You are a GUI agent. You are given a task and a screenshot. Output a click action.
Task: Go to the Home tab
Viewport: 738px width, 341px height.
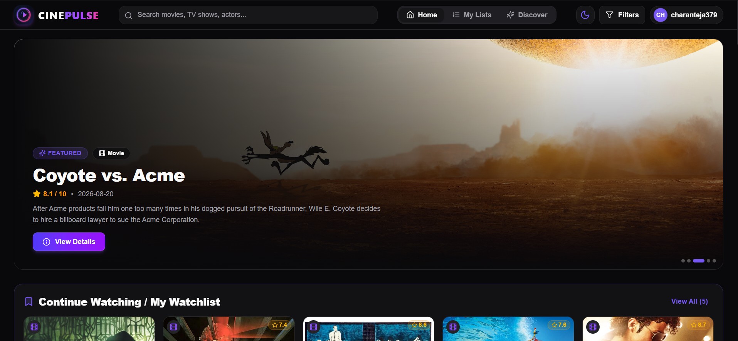422,15
